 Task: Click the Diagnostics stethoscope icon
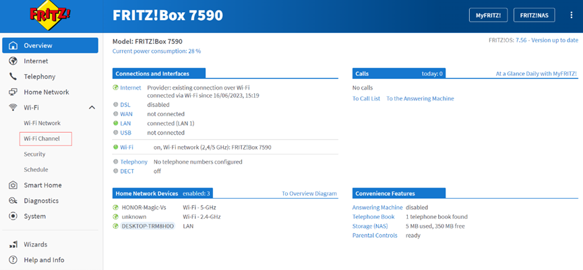[13, 201]
